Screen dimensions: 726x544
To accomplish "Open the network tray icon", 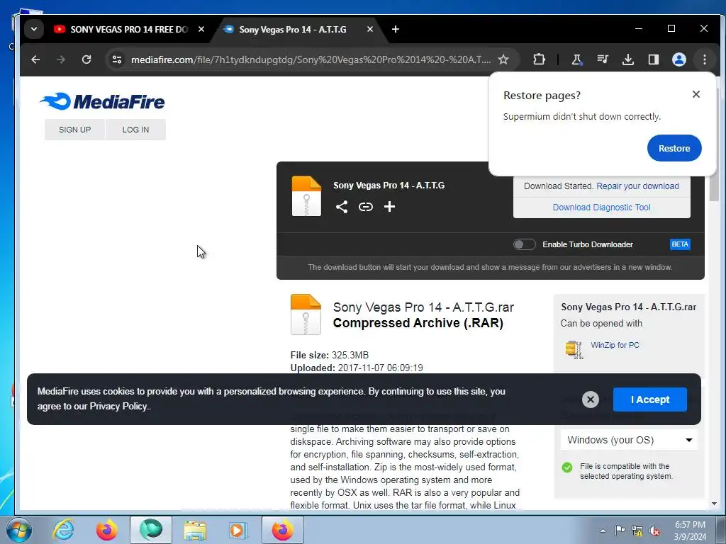I will (x=637, y=531).
